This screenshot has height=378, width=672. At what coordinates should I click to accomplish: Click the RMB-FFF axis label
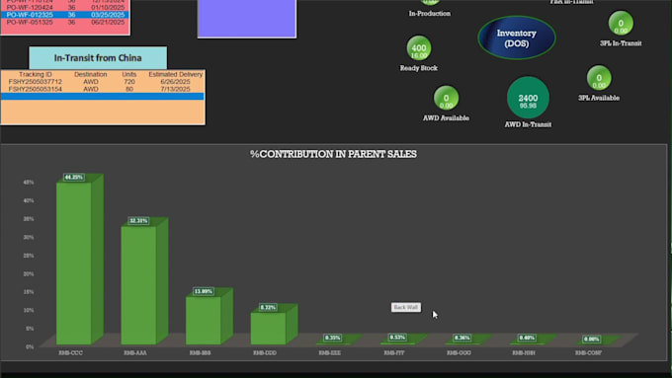point(394,352)
